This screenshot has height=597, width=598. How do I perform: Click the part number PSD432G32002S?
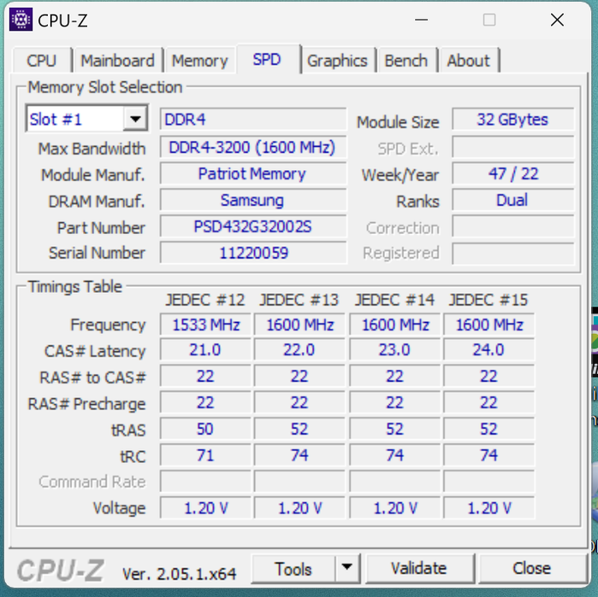coord(253,227)
